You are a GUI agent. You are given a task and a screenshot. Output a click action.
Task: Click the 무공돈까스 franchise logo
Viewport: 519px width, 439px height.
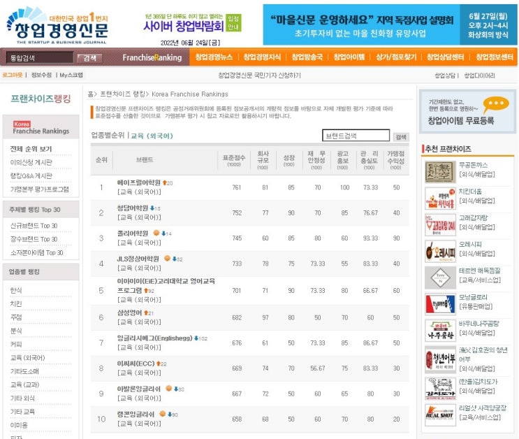440,172
